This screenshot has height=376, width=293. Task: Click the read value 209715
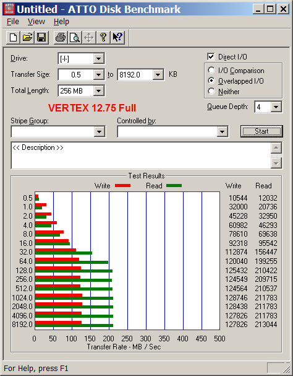[266, 279]
